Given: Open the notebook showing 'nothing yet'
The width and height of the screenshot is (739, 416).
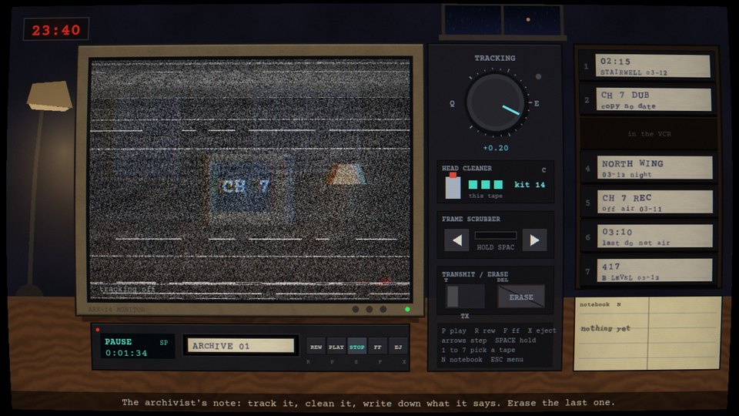Looking at the screenshot, I should point(647,334).
